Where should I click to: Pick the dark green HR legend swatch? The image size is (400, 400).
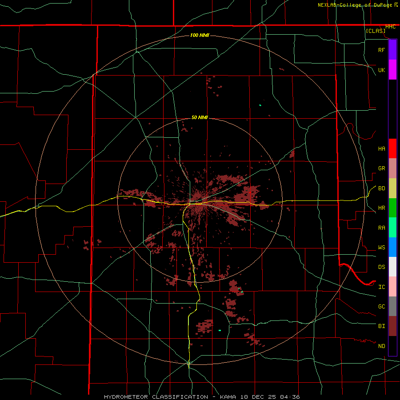tap(392, 208)
